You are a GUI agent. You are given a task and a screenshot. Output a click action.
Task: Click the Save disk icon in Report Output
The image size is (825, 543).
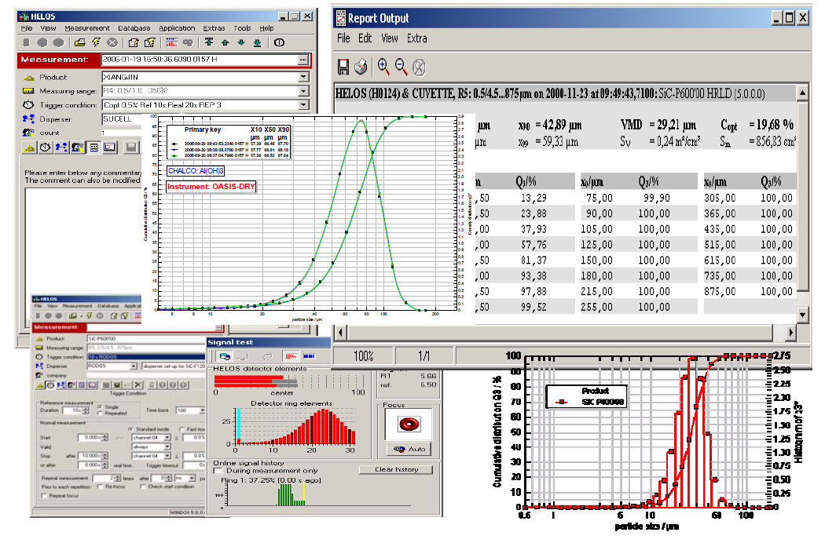click(x=343, y=67)
